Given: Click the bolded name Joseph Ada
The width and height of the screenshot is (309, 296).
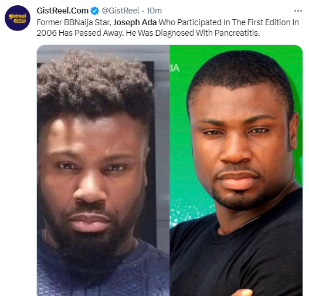Looking at the screenshot, I should pos(135,22).
